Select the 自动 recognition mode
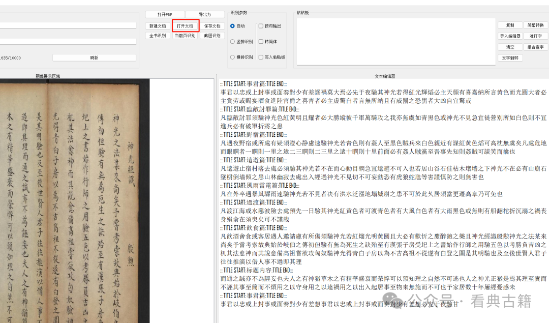The width and height of the screenshot is (549, 323). pos(233,26)
